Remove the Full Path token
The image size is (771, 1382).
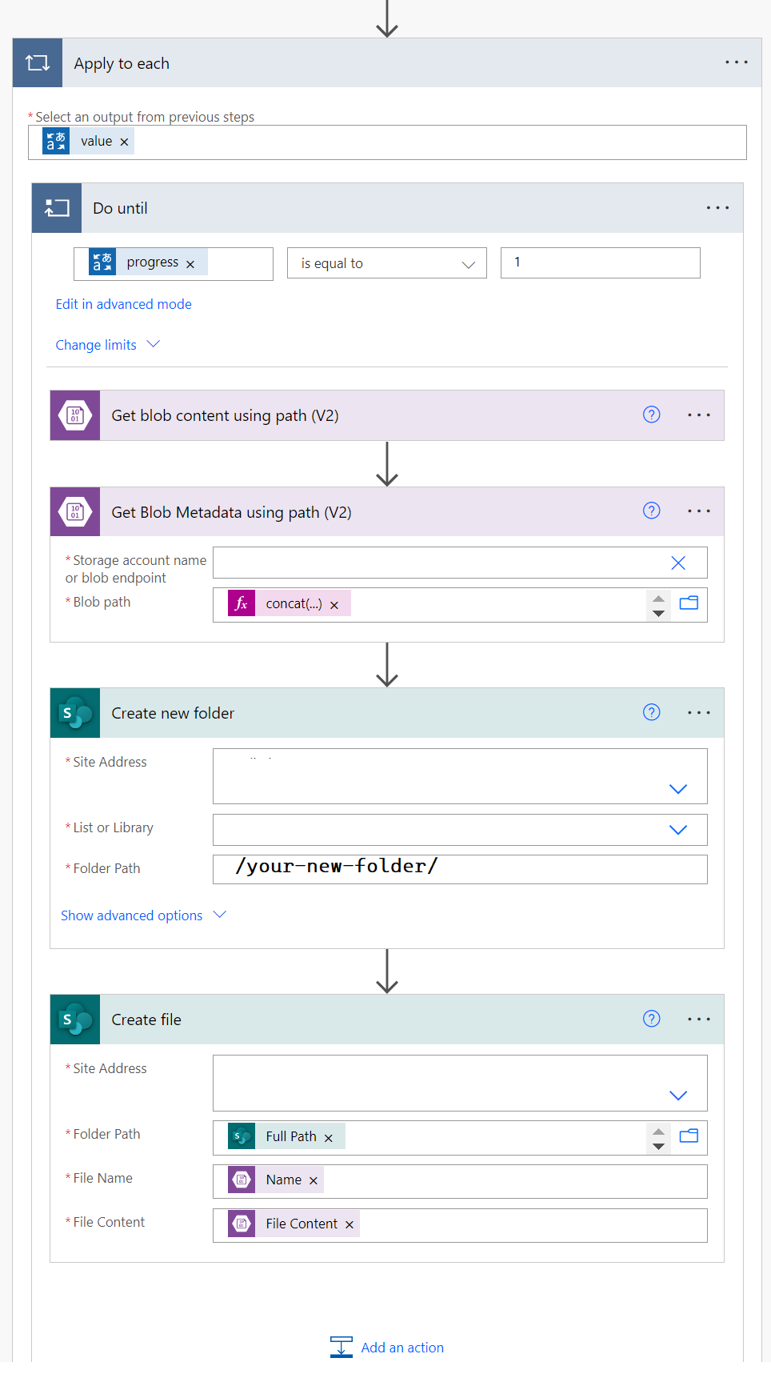(329, 1138)
